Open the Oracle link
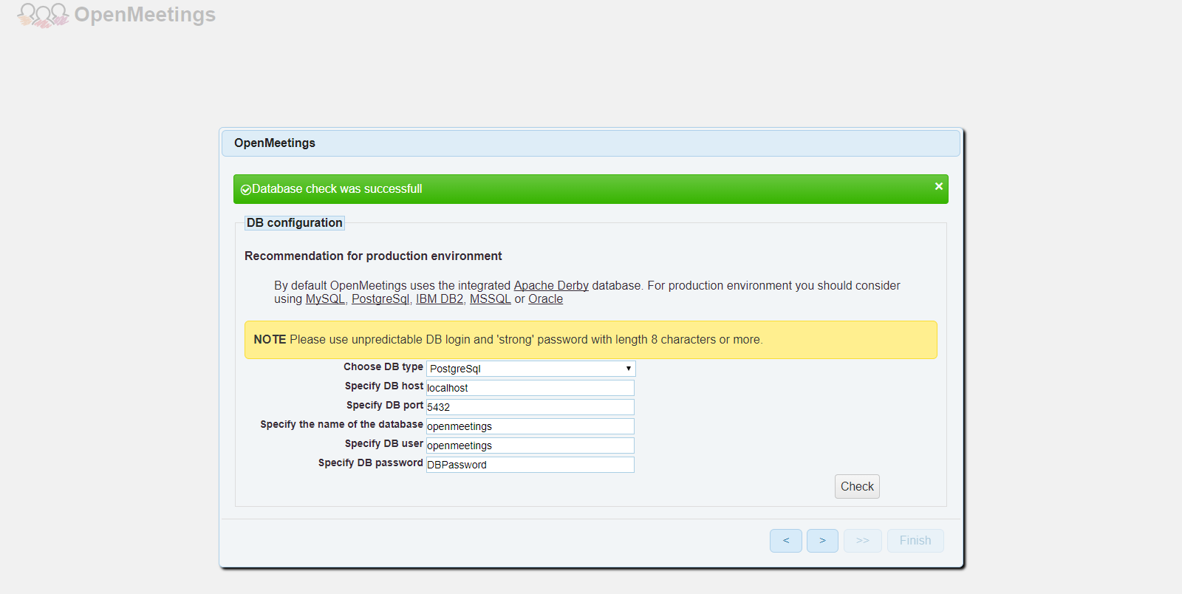1182x594 pixels. click(545, 298)
